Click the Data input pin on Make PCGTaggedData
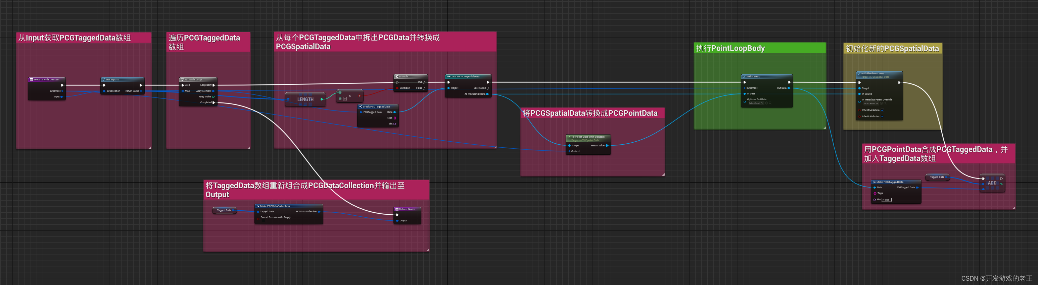The height and width of the screenshot is (285, 1038). [875, 188]
